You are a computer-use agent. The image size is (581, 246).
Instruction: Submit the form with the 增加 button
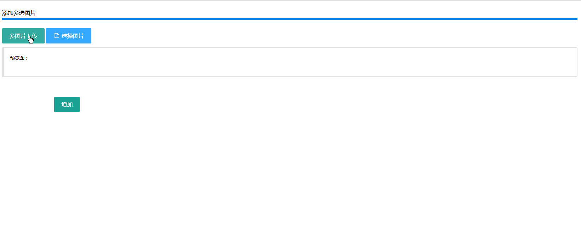coord(67,104)
